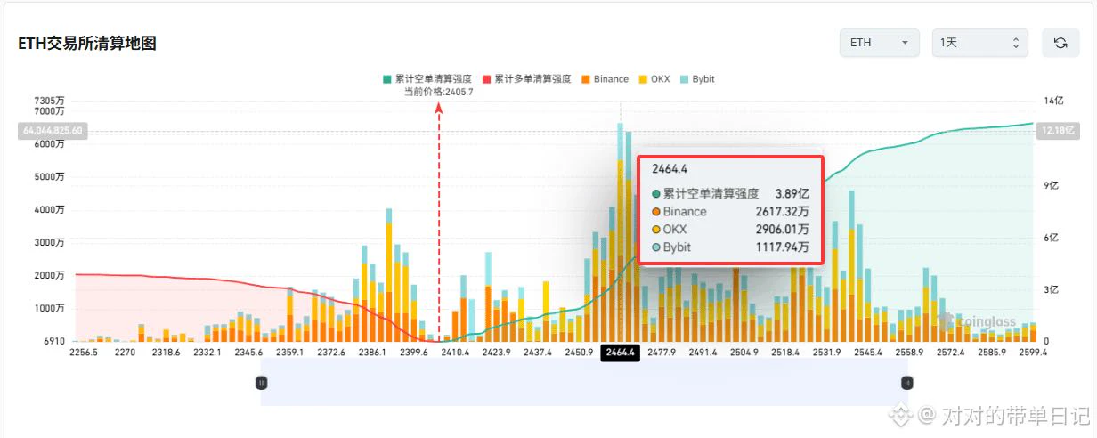The height and width of the screenshot is (438, 1097).
Task: Click the 2386.1 x-axis label
Action: (373, 353)
